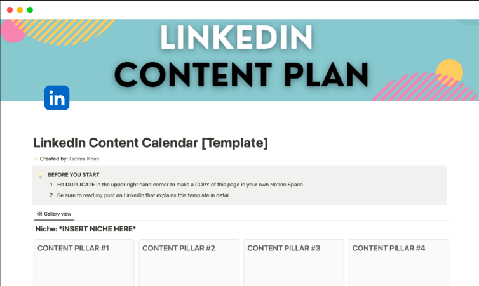
Task: Open the CONTENT PILLAR #2 card
Action: 189,263
